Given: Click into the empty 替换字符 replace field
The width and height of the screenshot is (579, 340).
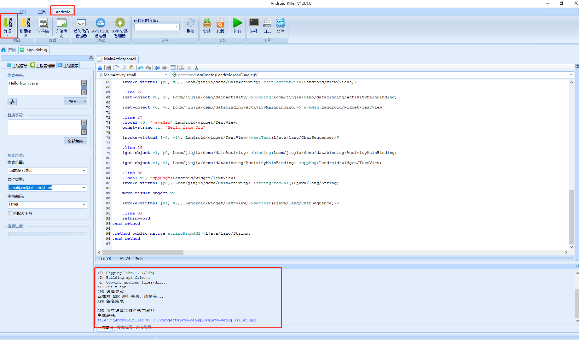Looking at the screenshot, I should [44, 127].
